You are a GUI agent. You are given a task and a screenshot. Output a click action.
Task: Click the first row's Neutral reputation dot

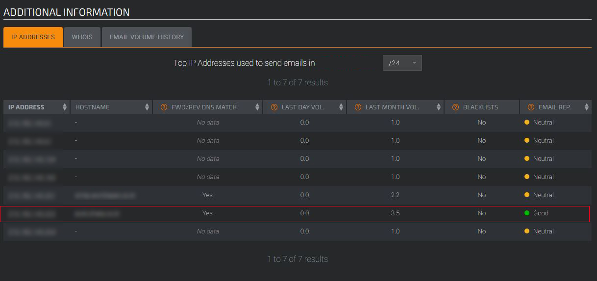[527, 123]
